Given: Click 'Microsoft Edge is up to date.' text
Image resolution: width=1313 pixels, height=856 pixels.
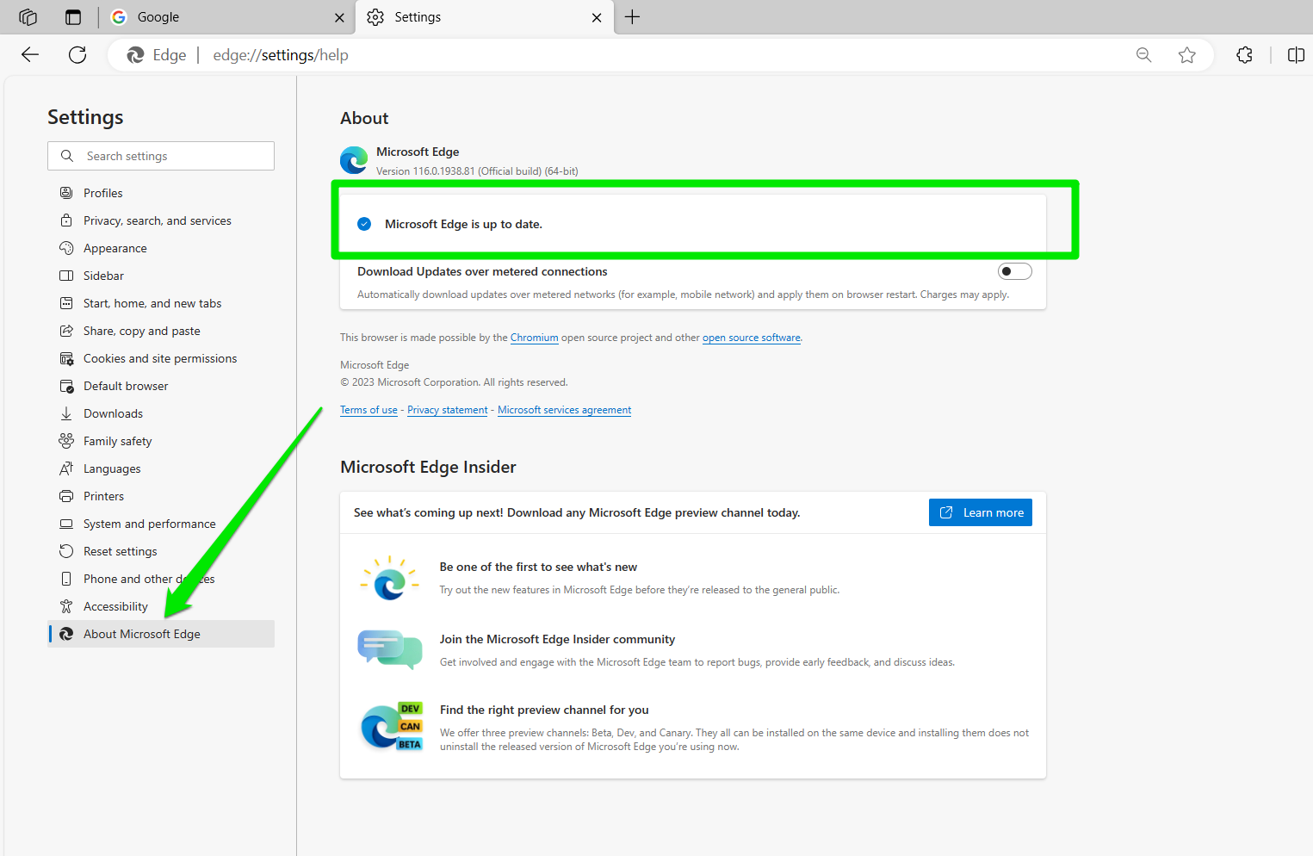Looking at the screenshot, I should pos(463,224).
